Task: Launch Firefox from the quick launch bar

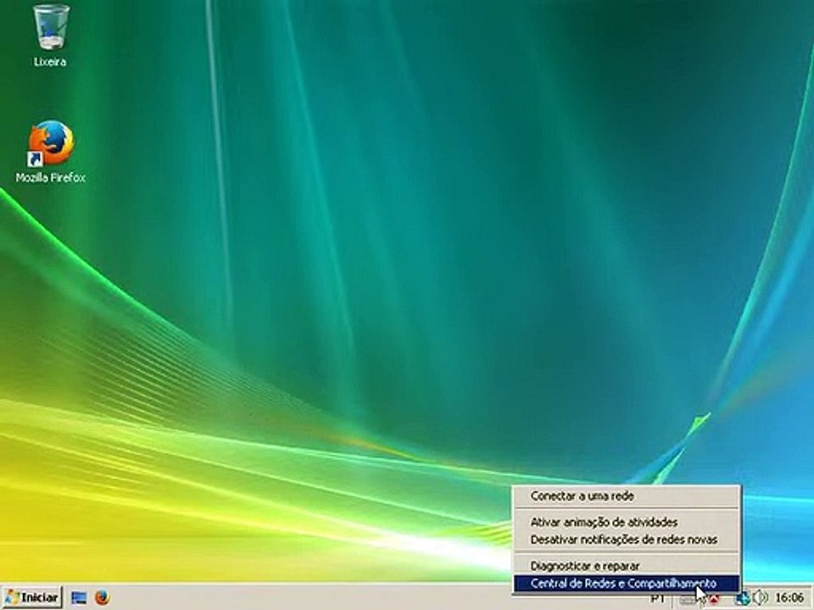Action: 103,597
